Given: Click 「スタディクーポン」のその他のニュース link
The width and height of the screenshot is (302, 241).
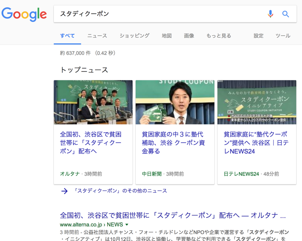Looking at the screenshot, I should (x=120, y=191).
